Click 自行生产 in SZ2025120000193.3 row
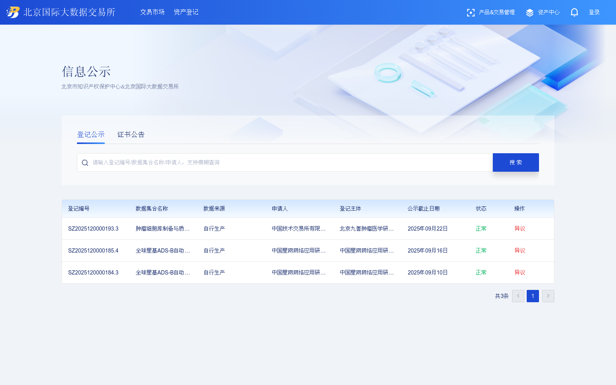Image resolution: width=616 pixels, height=385 pixels. pos(214,229)
